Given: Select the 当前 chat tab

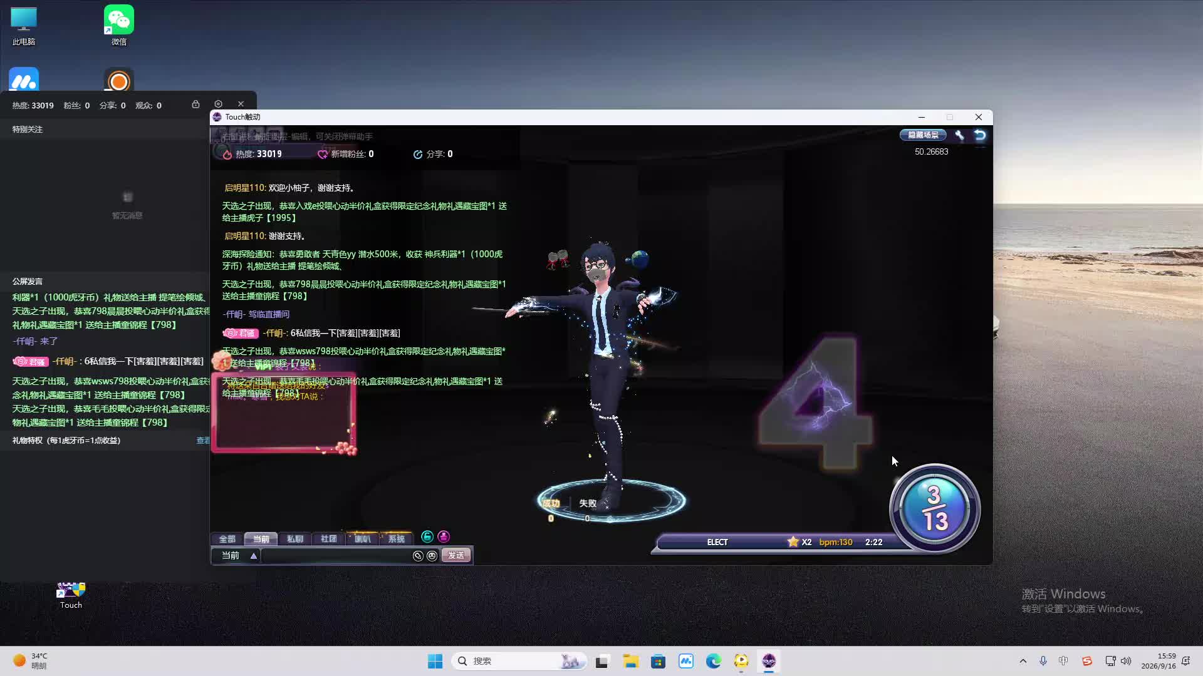Looking at the screenshot, I should coord(261,539).
